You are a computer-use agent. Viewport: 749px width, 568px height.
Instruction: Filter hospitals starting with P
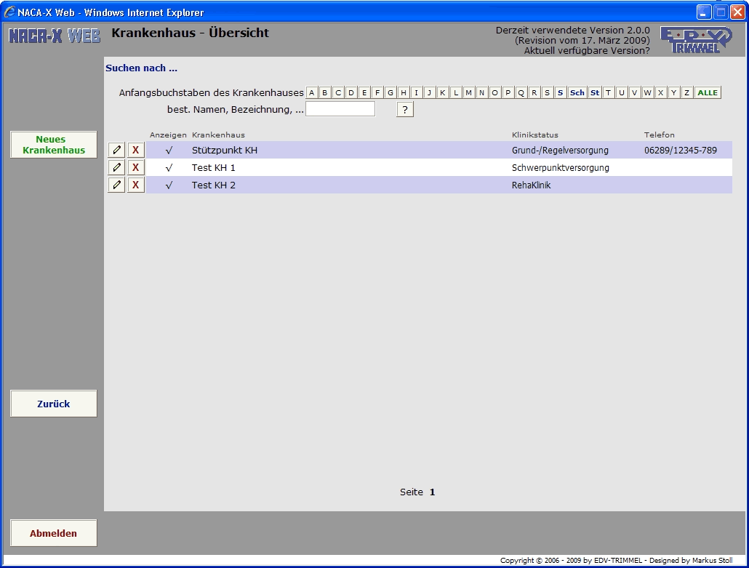[x=508, y=92]
